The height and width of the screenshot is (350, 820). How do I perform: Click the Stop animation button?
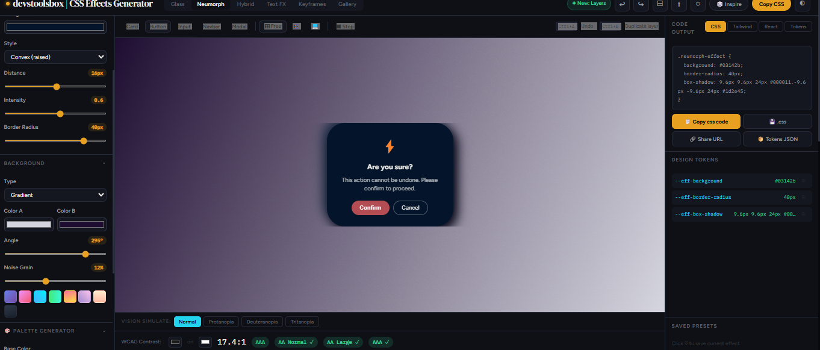[x=345, y=27]
